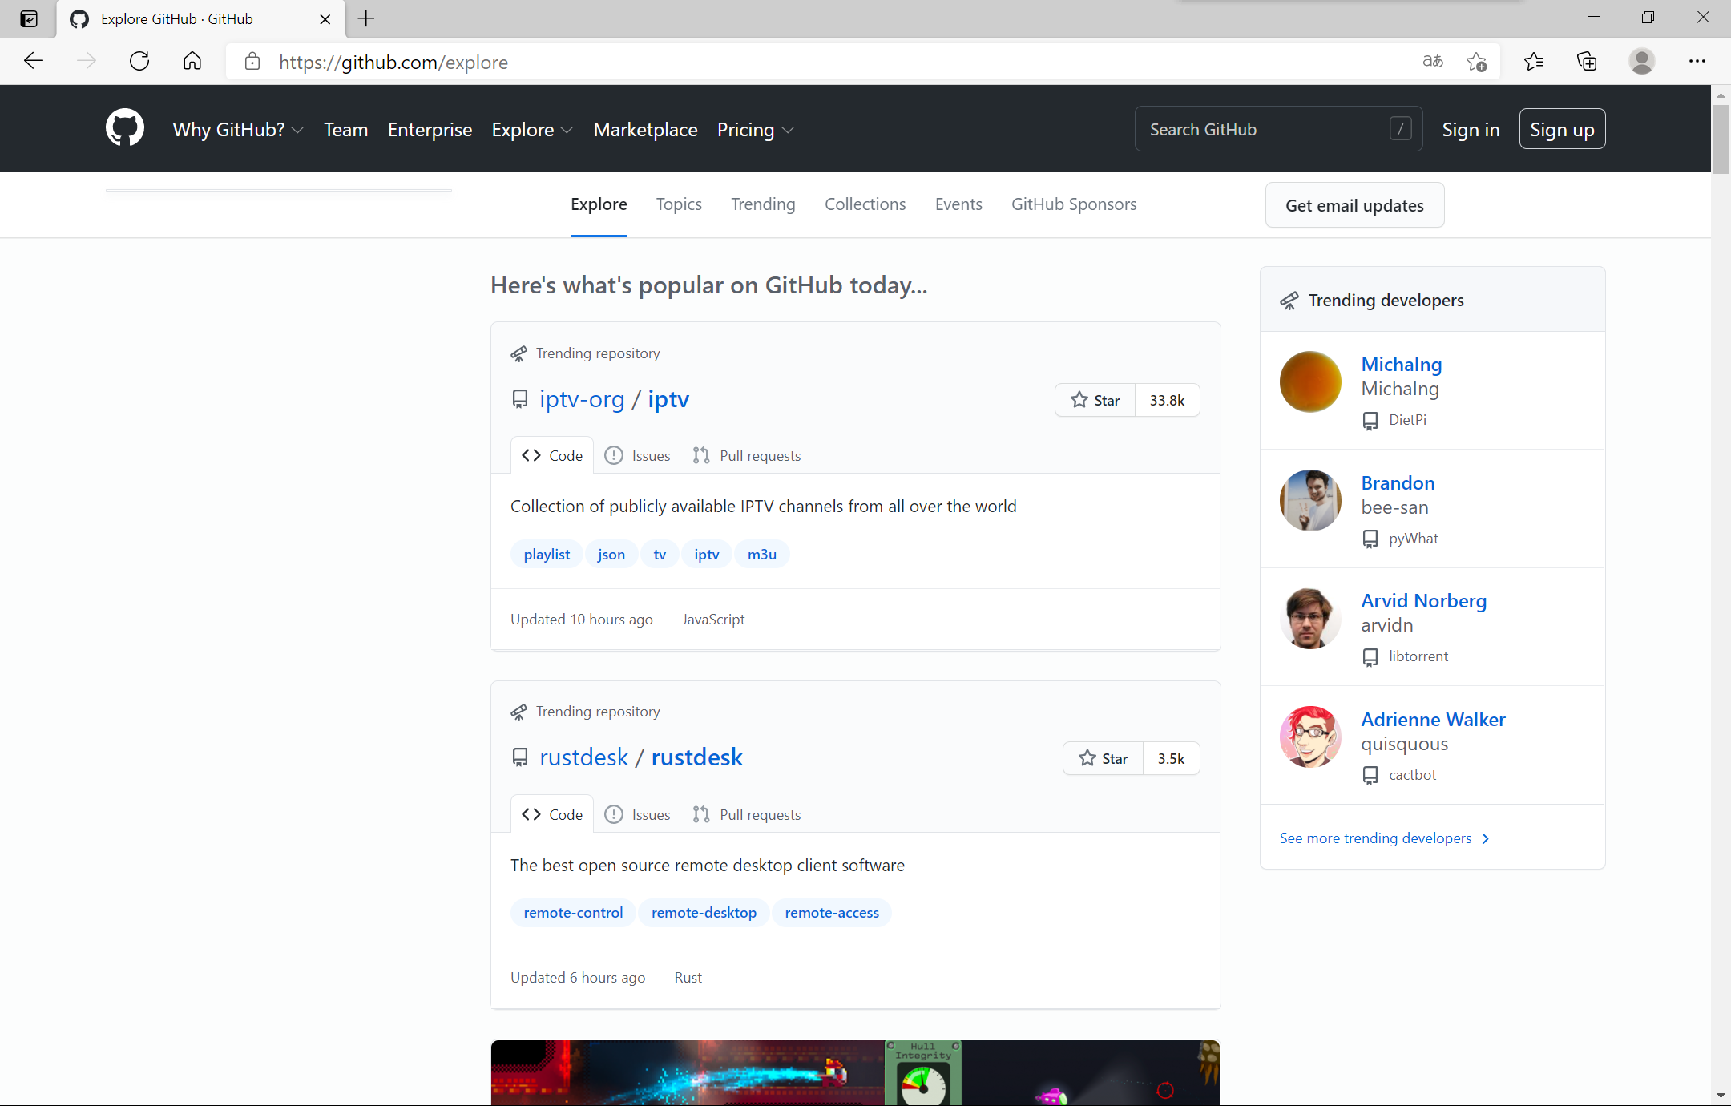This screenshot has height=1106, width=1731.
Task: Click the Search GitHub field
Action: [x=1266, y=130]
